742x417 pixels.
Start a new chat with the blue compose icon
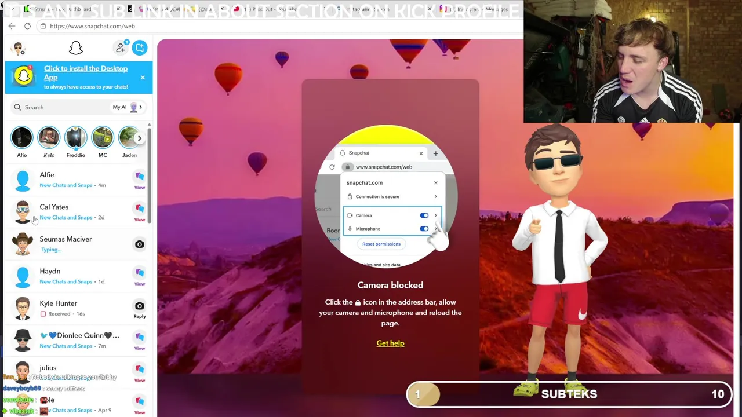[x=140, y=47]
